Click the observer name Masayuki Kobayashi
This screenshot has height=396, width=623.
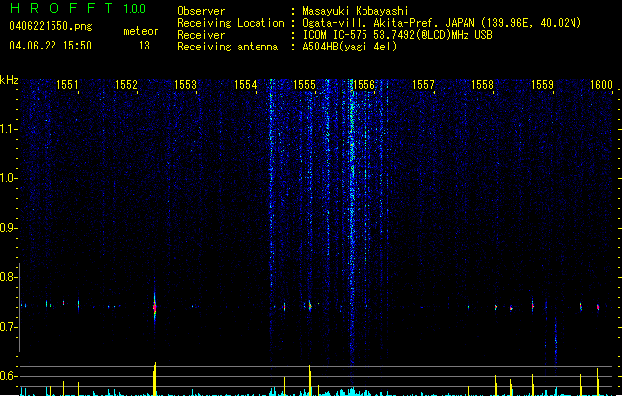(356, 11)
